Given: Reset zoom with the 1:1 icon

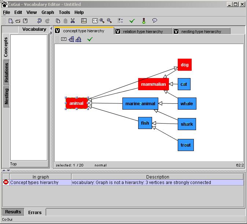Looking at the screenshot, I should (95, 21).
